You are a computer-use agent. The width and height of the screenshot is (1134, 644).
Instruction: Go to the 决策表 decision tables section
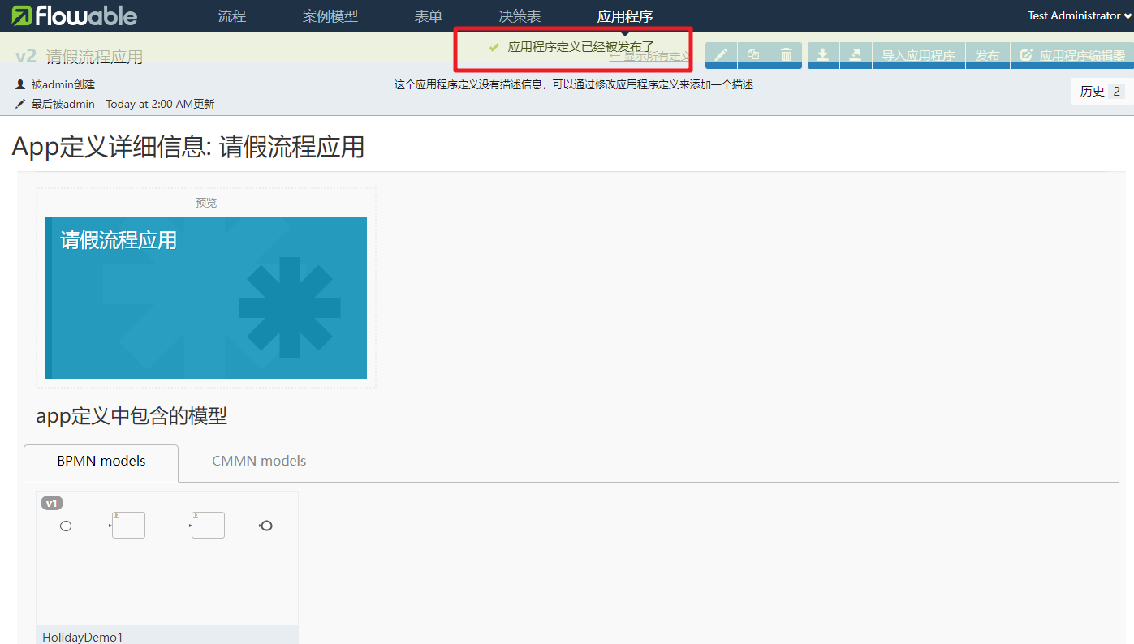[x=520, y=16]
